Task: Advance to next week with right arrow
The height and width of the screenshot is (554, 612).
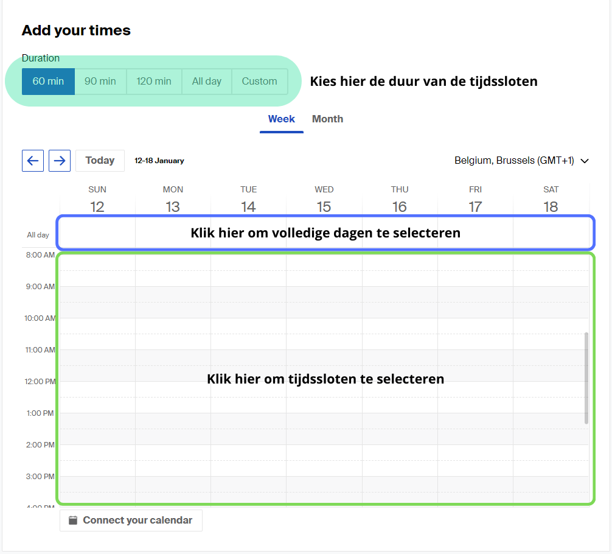Action: 60,161
